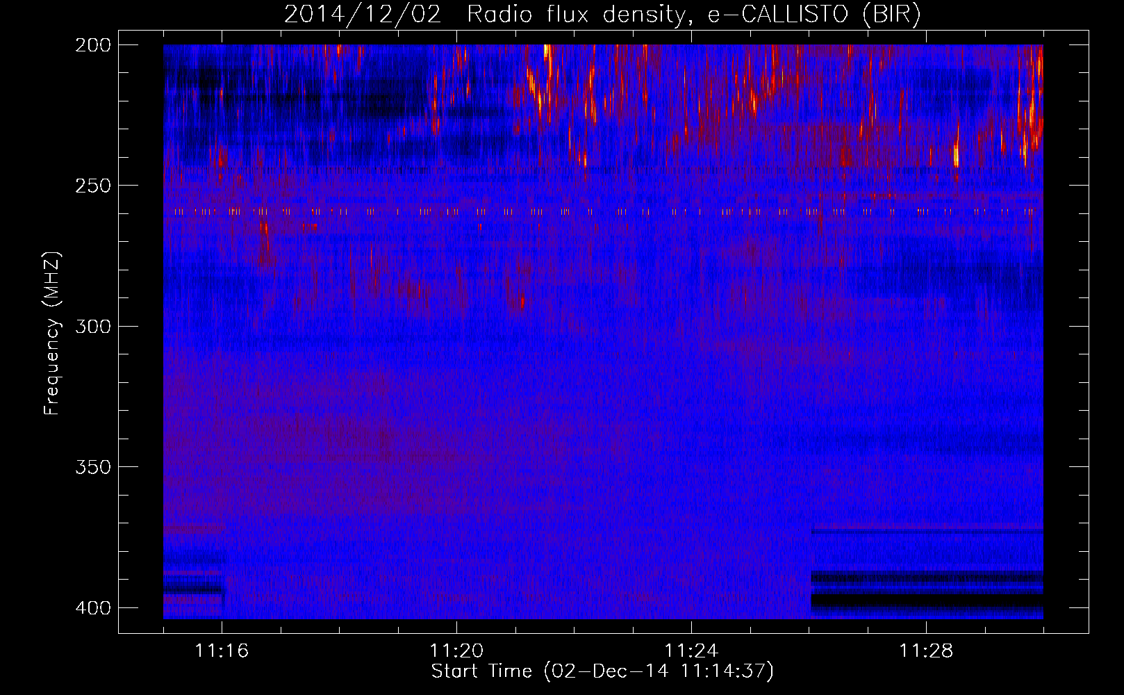The height and width of the screenshot is (695, 1124).
Task: Select the 200 frequency tick label
Action: point(93,45)
